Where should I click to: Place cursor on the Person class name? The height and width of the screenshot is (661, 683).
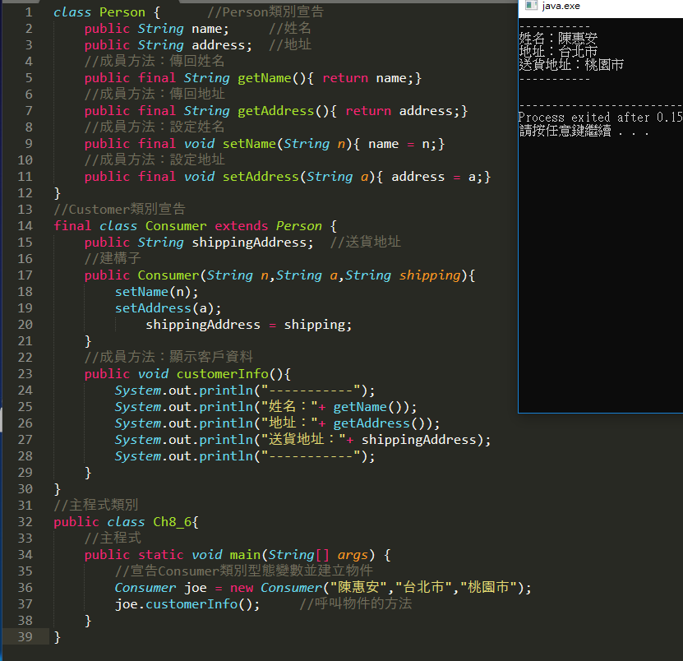click(122, 12)
